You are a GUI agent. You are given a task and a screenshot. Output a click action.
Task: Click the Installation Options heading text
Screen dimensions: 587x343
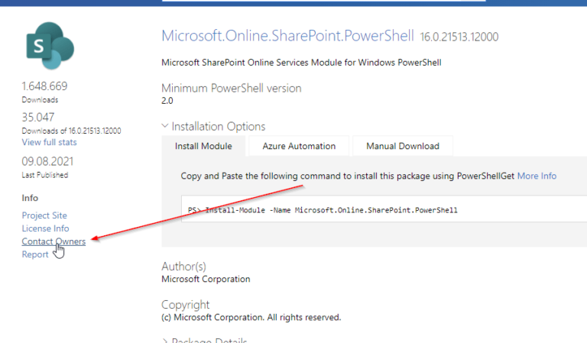[219, 126]
